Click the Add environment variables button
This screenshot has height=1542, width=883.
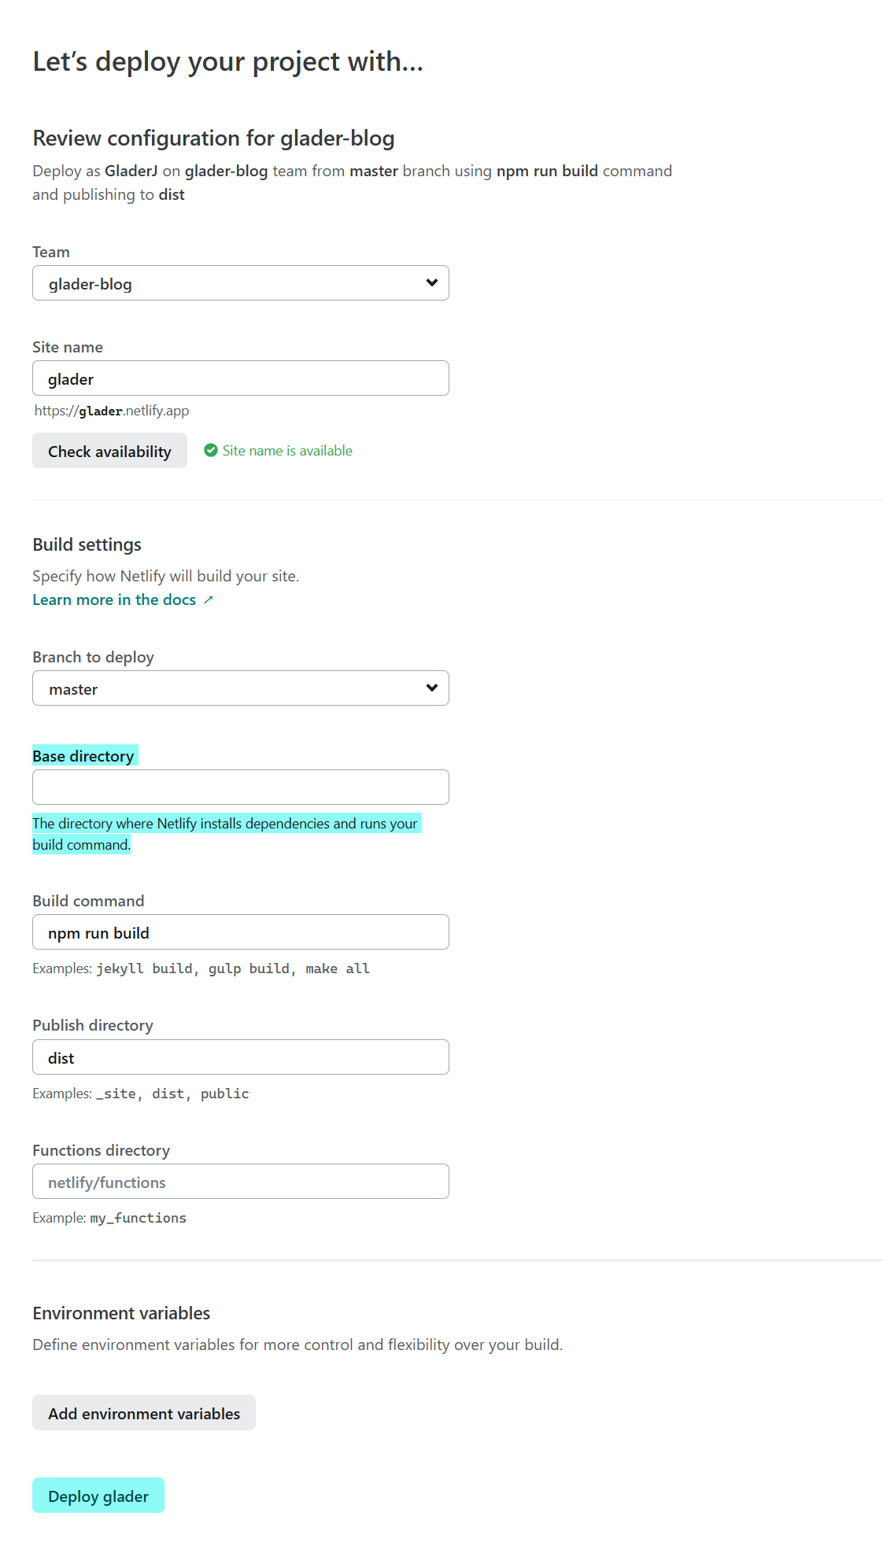coord(144,1413)
